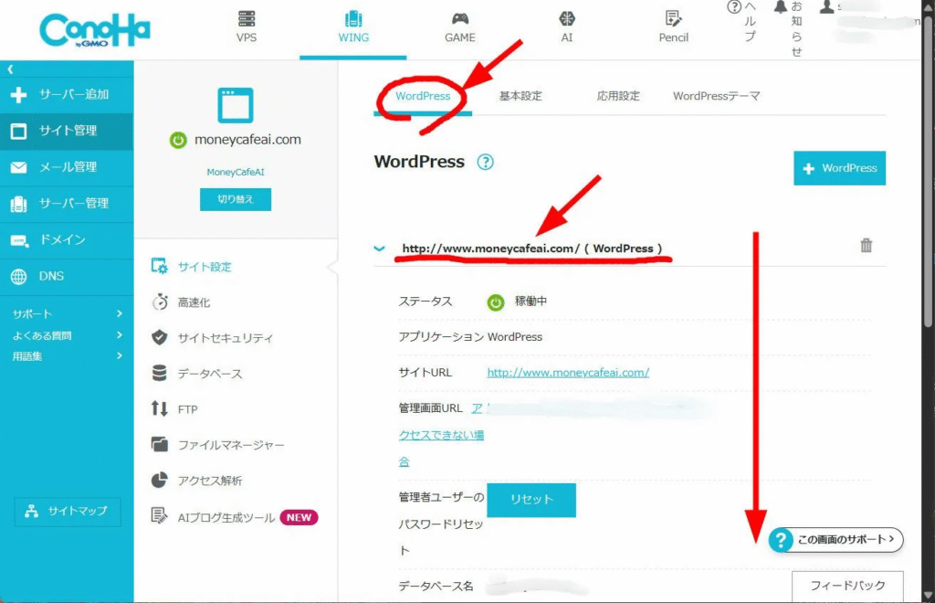Image resolution: width=935 pixels, height=603 pixels.
Task: Click the 切り替え domain switch button
Action: click(x=235, y=199)
